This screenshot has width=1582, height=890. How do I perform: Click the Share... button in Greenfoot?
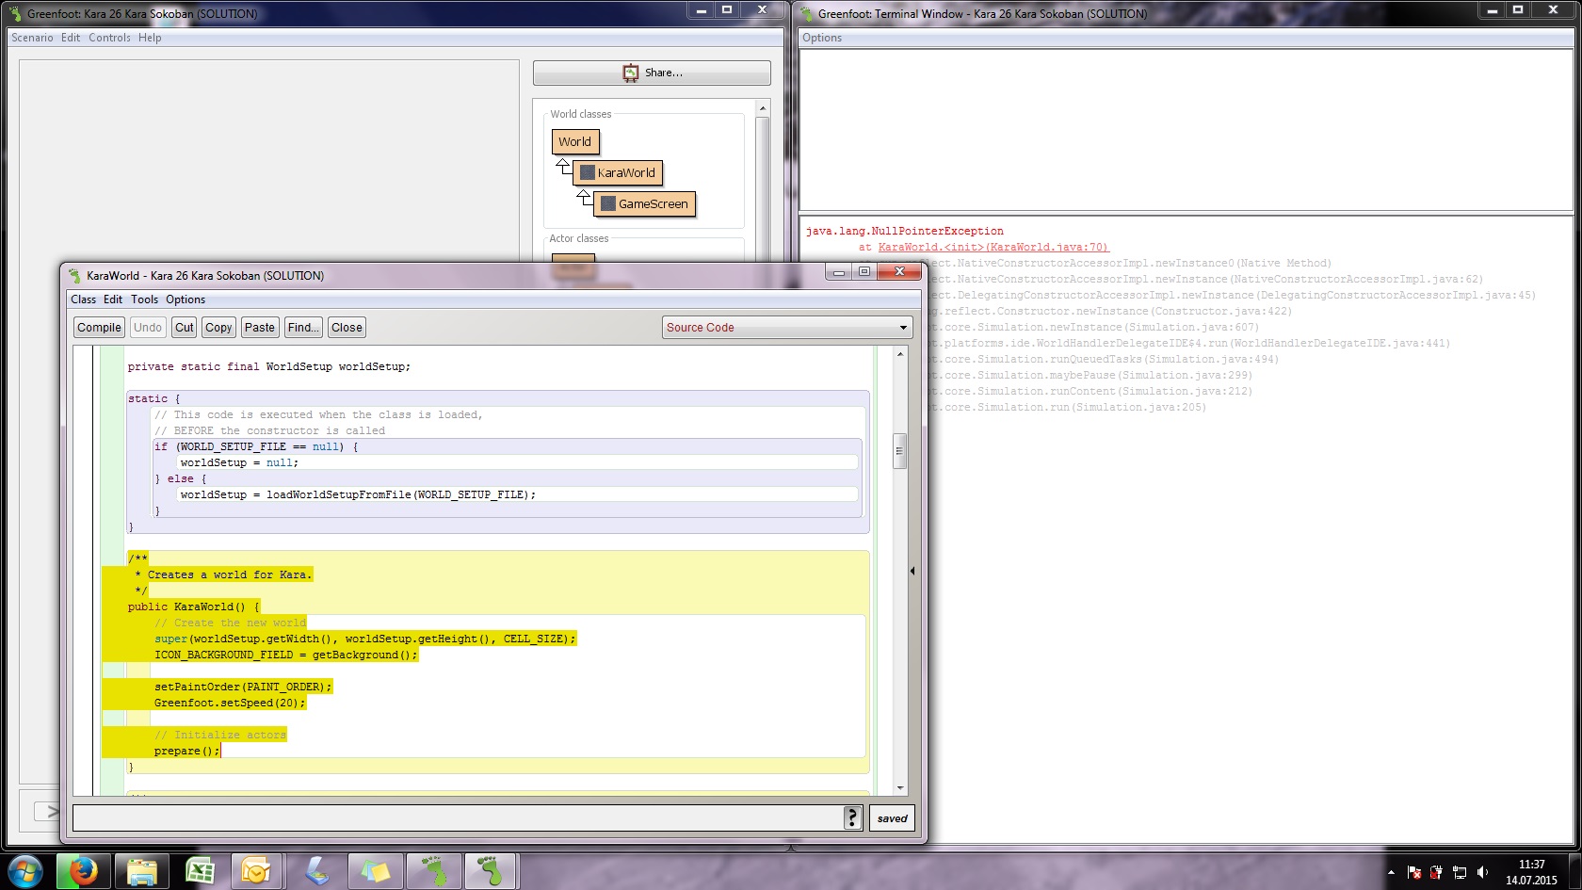coord(652,73)
